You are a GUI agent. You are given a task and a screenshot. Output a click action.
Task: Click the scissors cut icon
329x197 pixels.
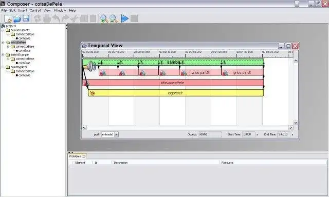(74, 18)
